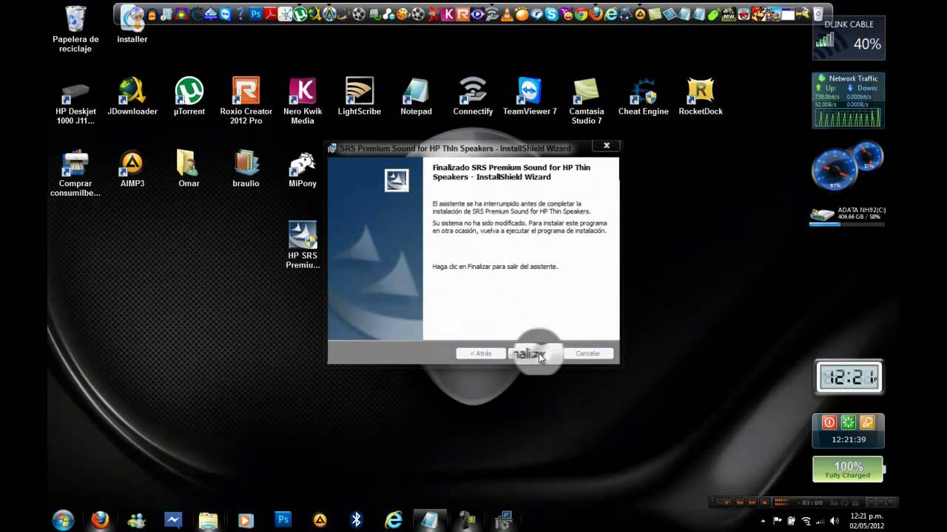Image resolution: width=947 pixels, height=532 pixels.
Task: Click the green restart gadget button
Action: pos(849,423)
